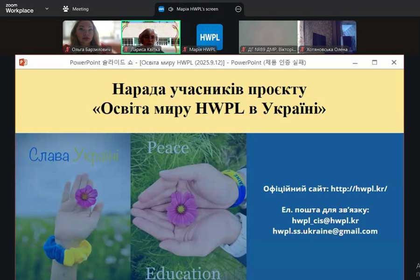Click the PowerPoint slideshow window title text
Screen dimensions: 420x280
click(188, 63)
